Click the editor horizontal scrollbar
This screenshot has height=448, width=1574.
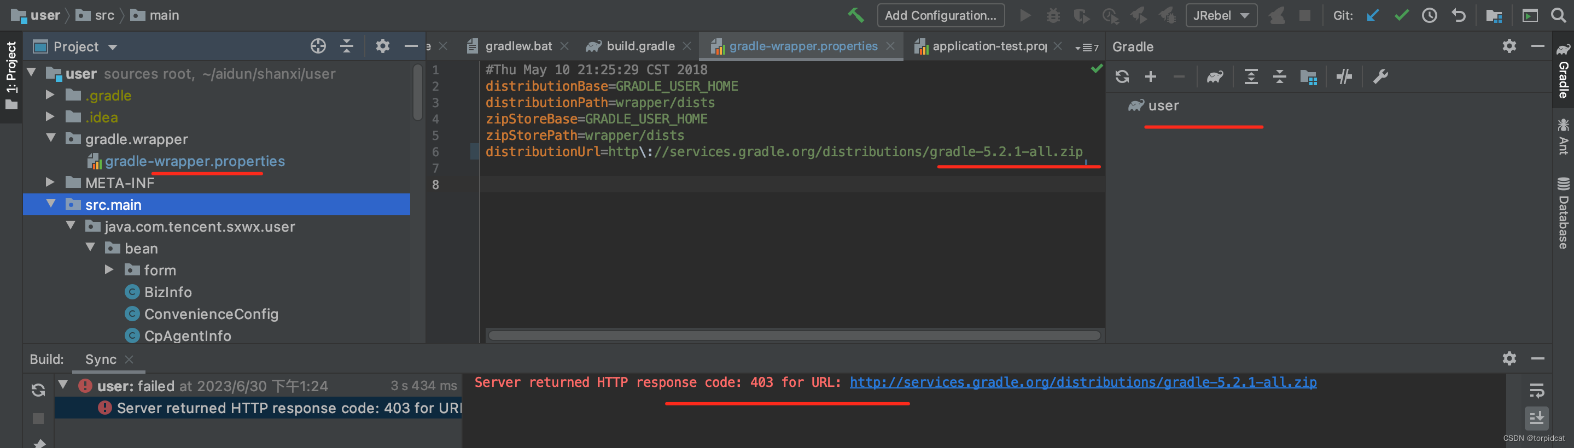coord(794,335)
